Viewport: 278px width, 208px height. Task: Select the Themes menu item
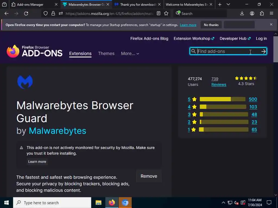coord(106,53)
